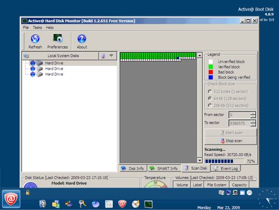Click the blue Block being verified swatch
Viewport: 279px width, 210px height.
click(210, 77)
